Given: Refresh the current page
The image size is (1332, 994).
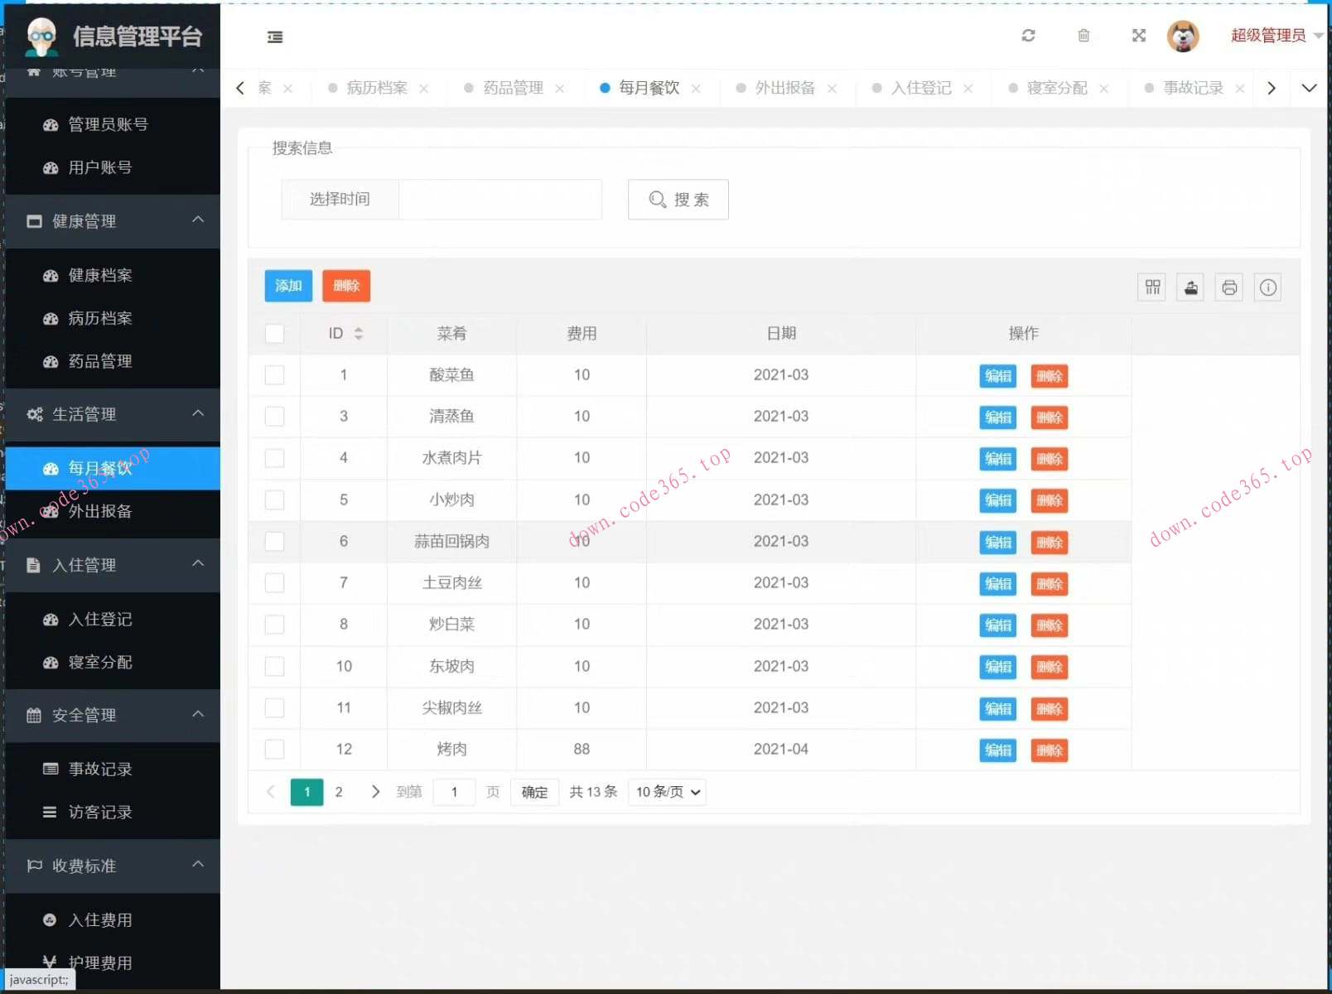Looking at the screenshot, I should tap(1028, 36).
